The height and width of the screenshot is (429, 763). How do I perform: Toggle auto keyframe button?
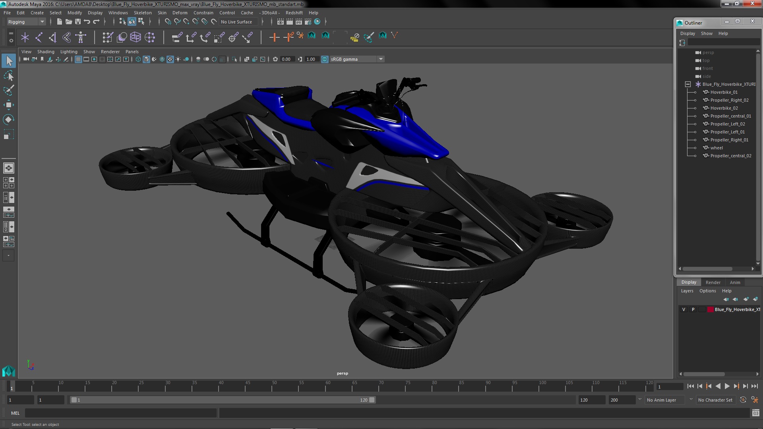(x=743, y=400)
